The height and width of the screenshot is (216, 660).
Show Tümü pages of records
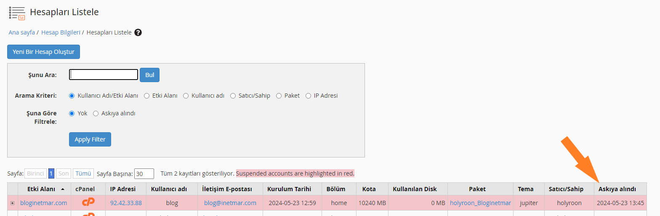(83, 173)
